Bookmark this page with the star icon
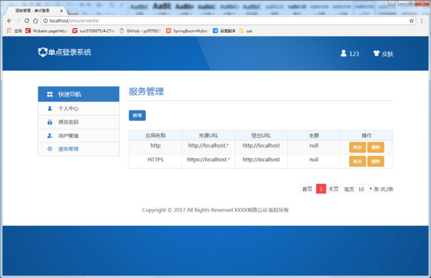The image size is (431, 278). [412, 20]
